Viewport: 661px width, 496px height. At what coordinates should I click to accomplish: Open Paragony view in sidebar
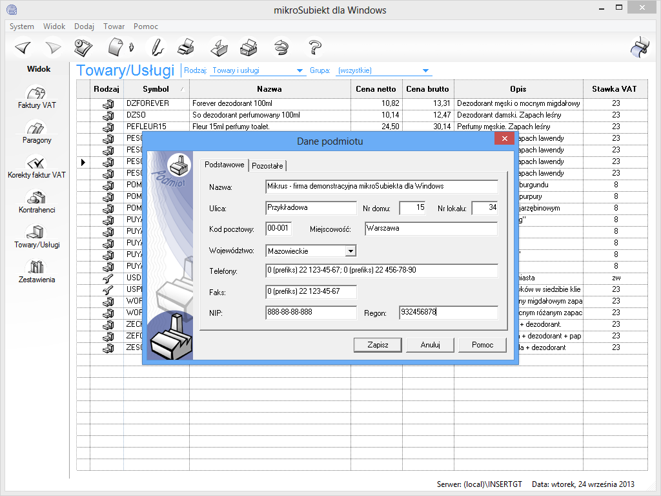pos(37,133)
